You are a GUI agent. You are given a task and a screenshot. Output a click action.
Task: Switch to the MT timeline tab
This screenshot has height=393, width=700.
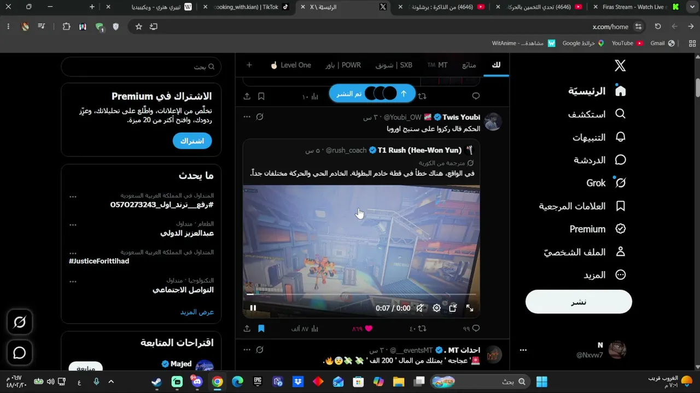coord(437,65)
